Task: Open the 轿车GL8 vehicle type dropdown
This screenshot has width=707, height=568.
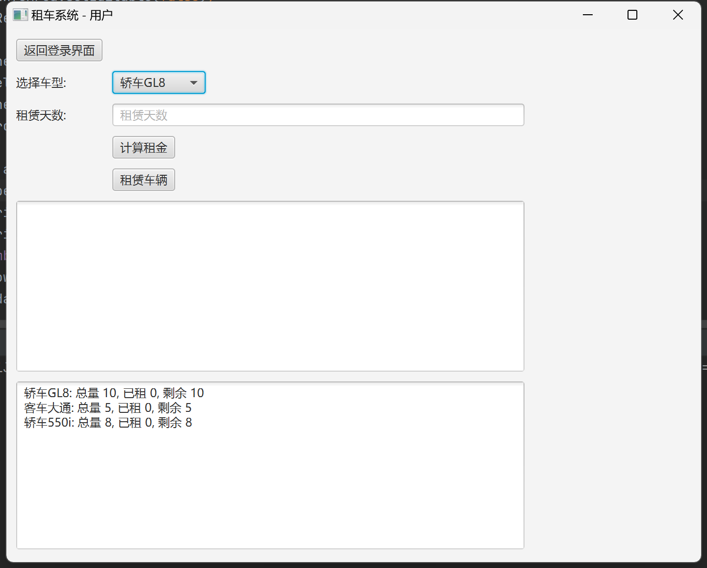Action: (159, 82)
